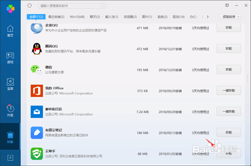Click the 88 MB size value
The image size is (251, 166).
(142, 154)
